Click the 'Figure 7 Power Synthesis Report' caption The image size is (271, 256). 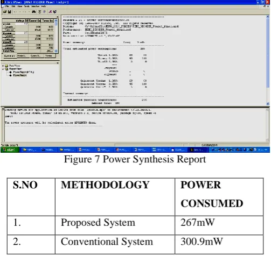[x=135, y=159]
